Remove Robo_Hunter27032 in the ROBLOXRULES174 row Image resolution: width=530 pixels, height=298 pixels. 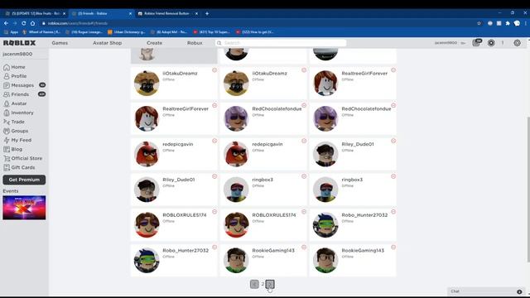pos(393,212)
